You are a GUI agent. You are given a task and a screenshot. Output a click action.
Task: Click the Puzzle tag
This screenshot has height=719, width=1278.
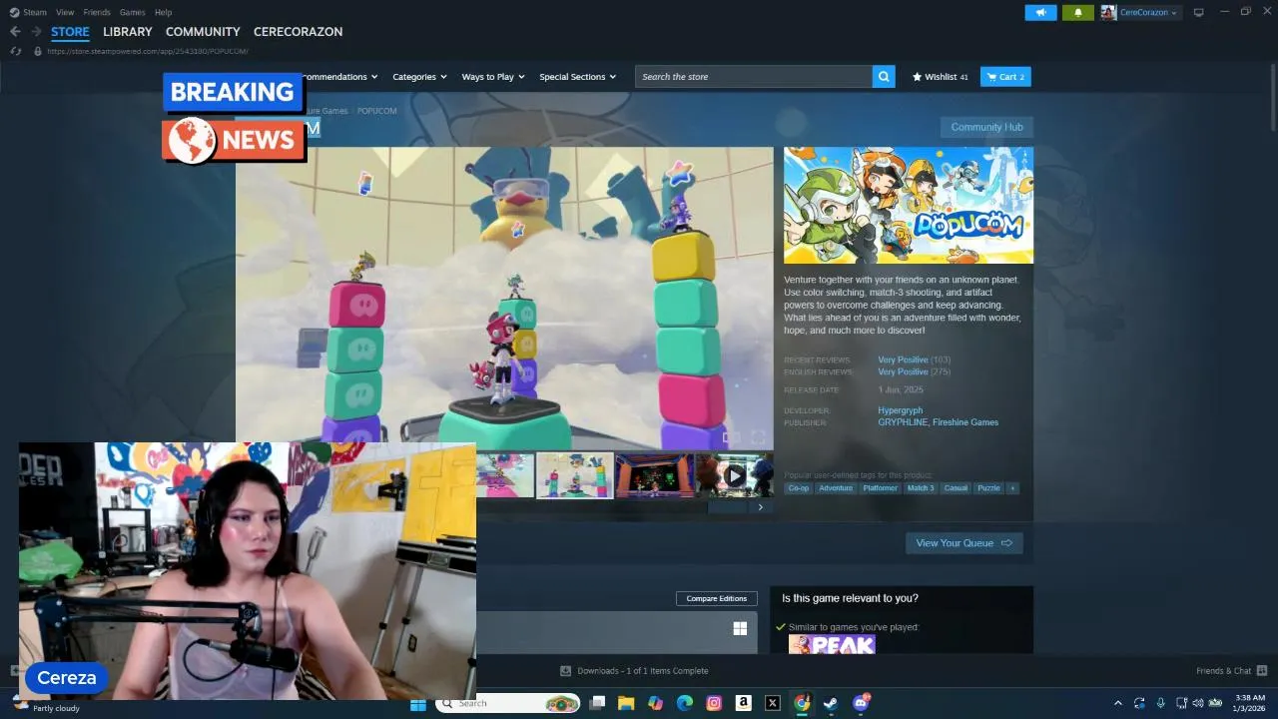[988, 488]
